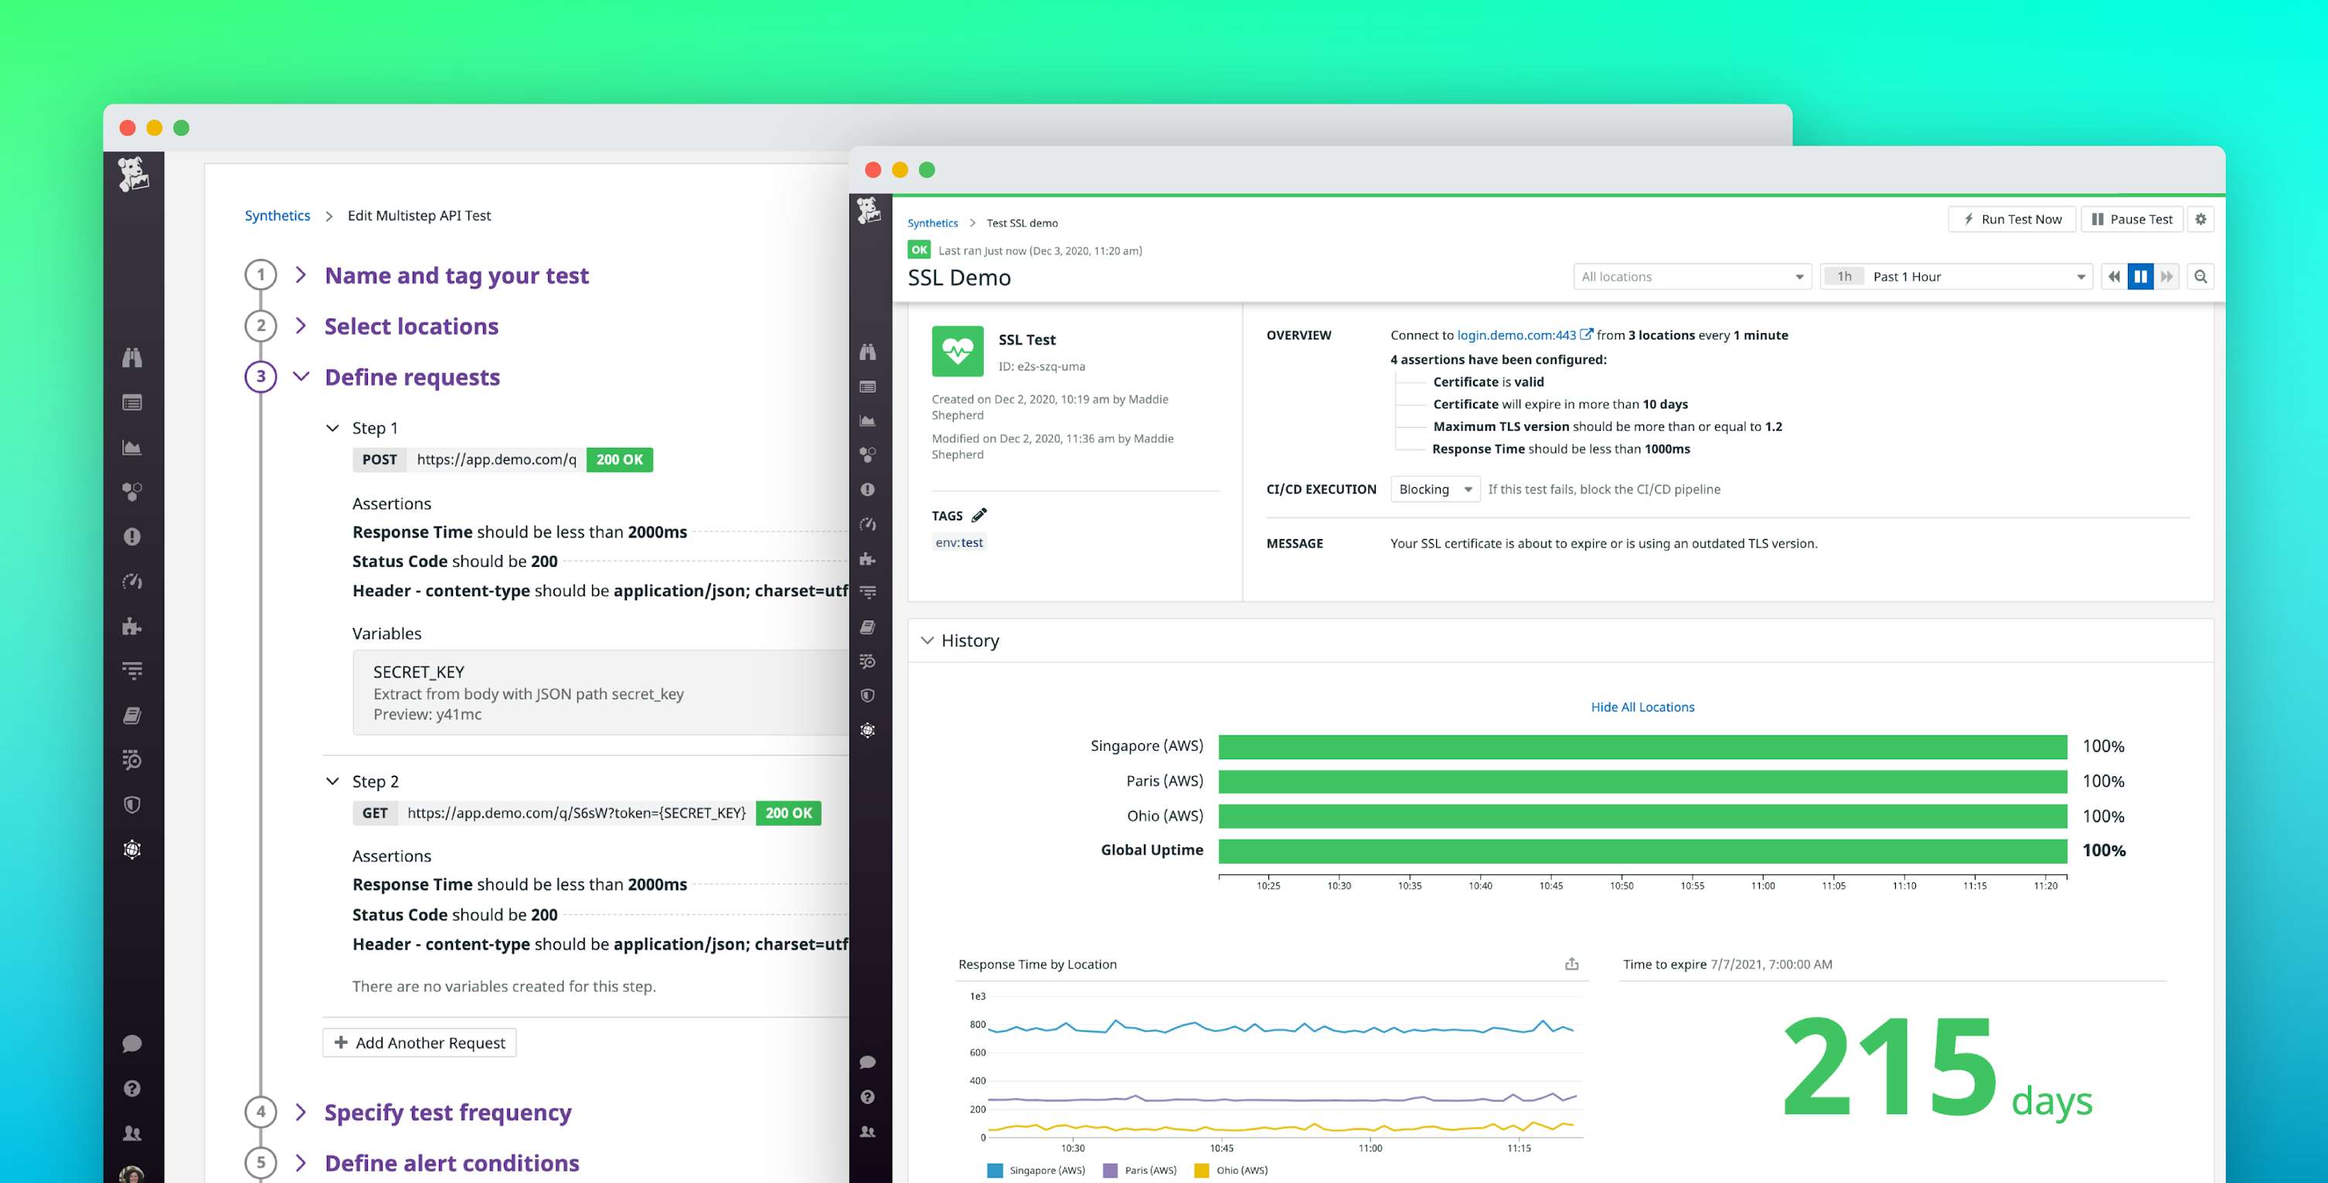Open the Events list sidebar icon
The height and width of the screenshot is (1183, 2328).
pyautogui.click(x=133, y=402)
